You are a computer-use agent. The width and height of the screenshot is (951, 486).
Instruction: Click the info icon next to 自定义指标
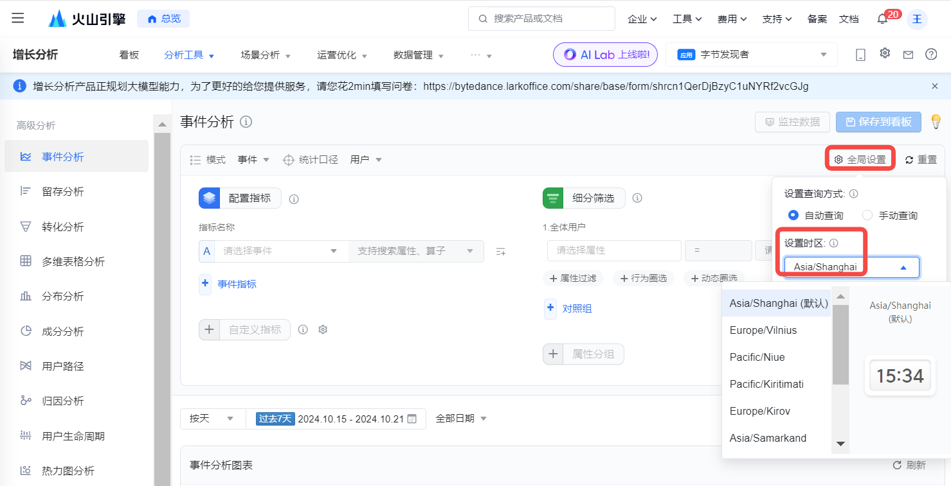pos(303,329)
